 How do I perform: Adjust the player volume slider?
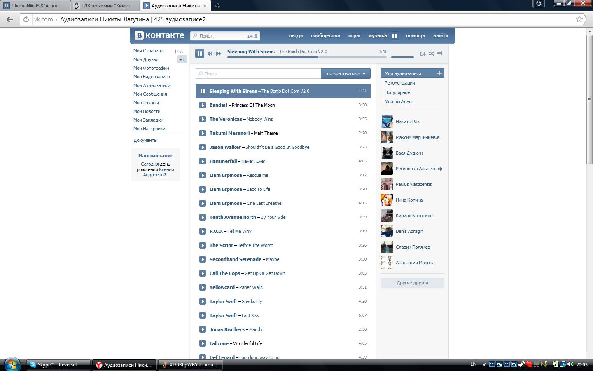402,57
